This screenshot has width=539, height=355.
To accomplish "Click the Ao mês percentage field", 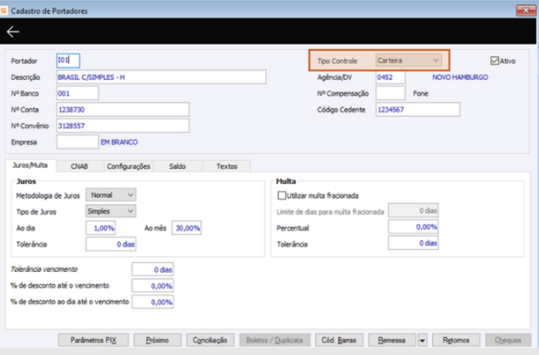I will pyautogui.click(x=187, y=228).
